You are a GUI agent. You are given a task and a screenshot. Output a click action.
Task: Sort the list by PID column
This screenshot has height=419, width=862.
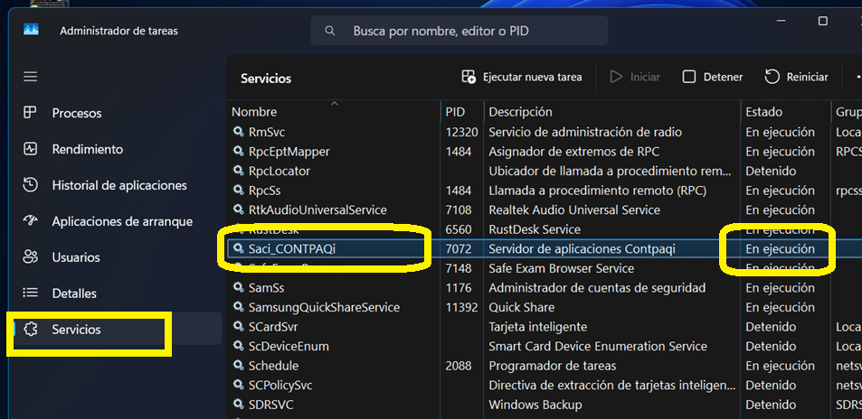455,112
